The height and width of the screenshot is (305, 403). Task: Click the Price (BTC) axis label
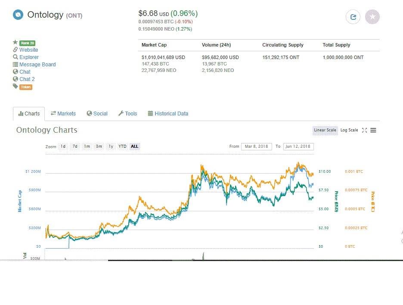click(373, 202)
